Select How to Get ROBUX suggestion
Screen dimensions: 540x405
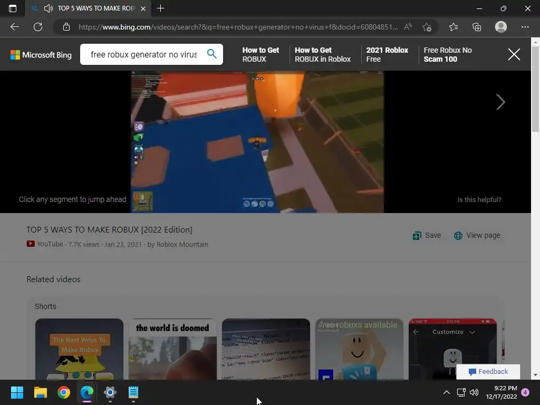[x=261, y=54]
